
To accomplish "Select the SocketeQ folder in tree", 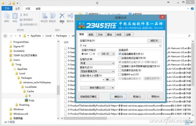I will 19,51.
